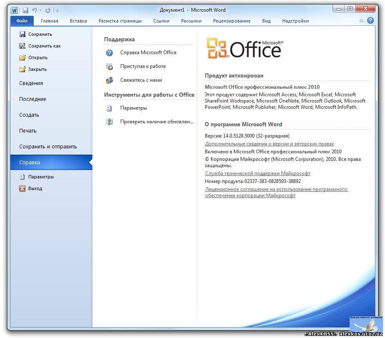The width and height of the screenshot is (385, 338).
Task: Click the О программе Microsoft Word heading
Action: pos(243,124)
